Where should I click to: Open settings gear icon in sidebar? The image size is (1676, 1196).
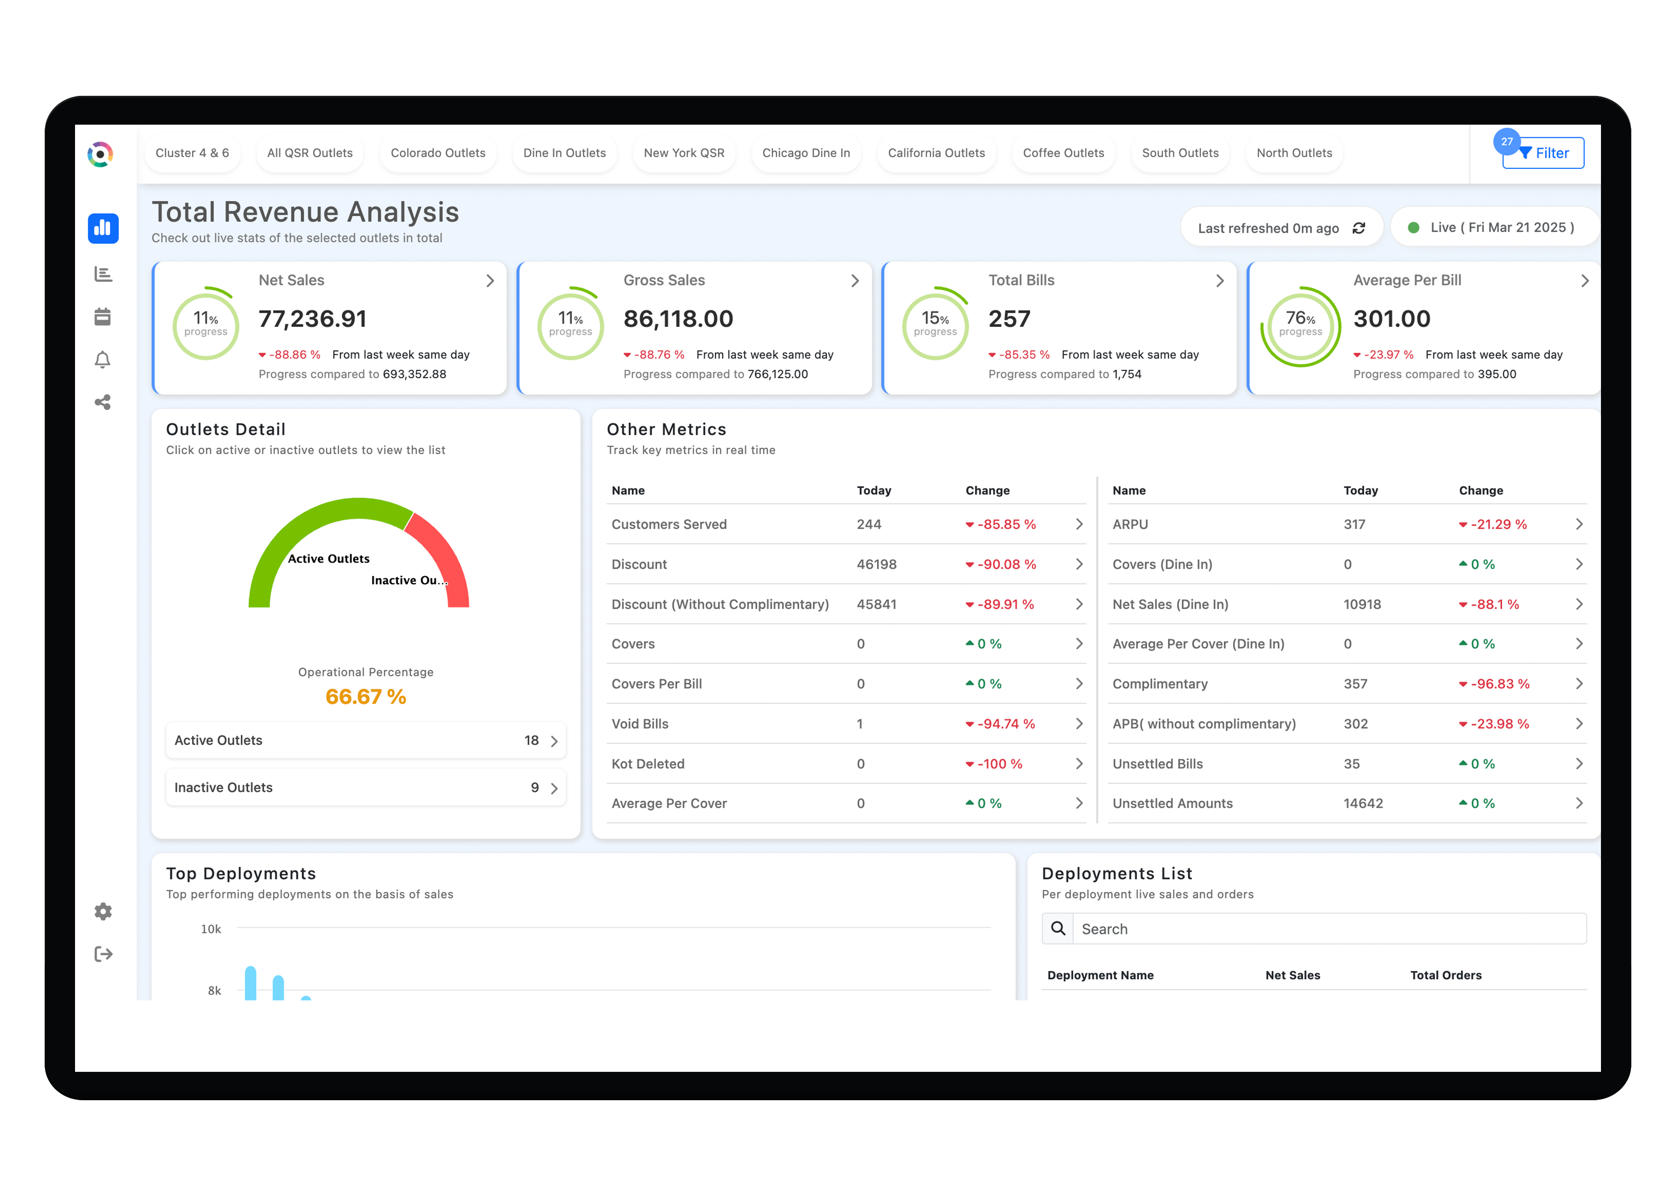click(103, 912)
